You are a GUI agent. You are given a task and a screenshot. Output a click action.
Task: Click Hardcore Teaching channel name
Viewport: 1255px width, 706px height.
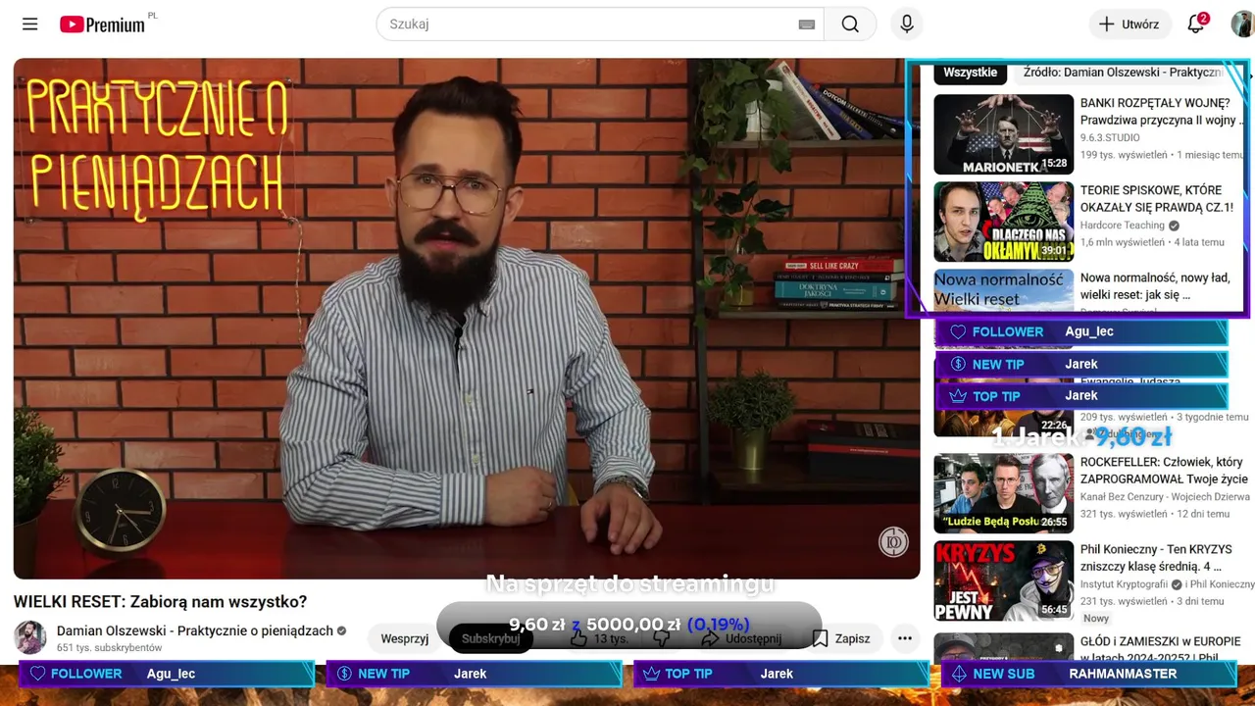tap(1123, 226)
